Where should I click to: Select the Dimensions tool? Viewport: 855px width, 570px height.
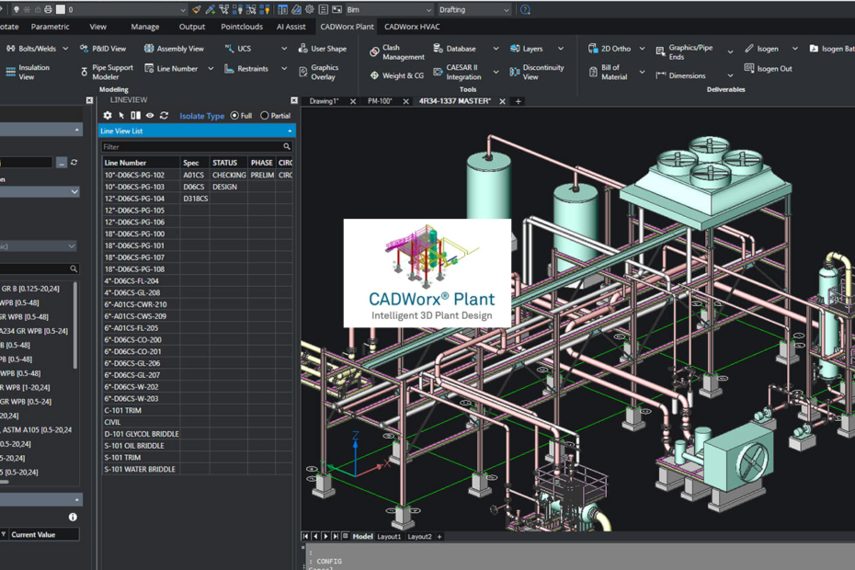[x=680, y=75]
